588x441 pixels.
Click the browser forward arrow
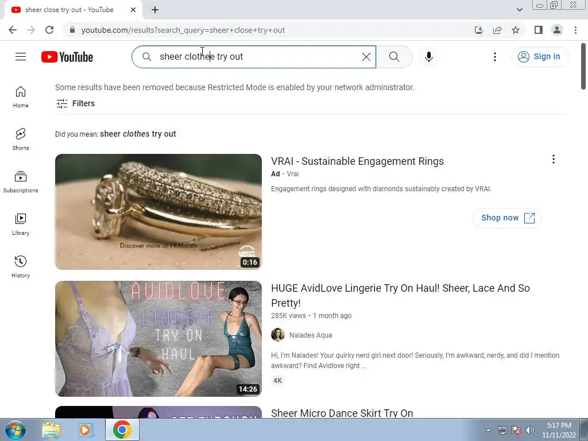(31, 30)
